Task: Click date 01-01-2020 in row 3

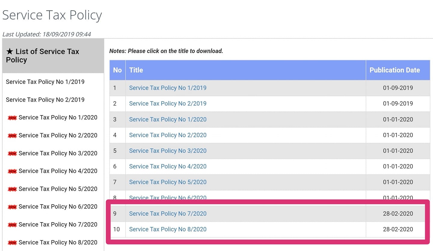Action: [x=398, y=119]
